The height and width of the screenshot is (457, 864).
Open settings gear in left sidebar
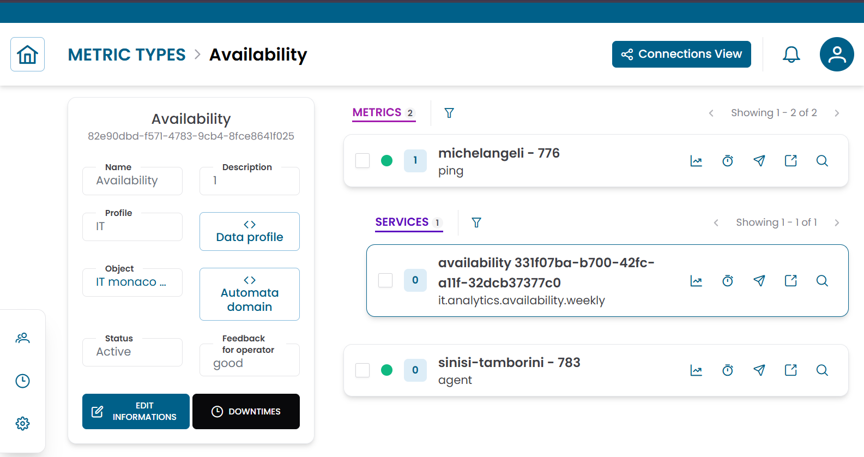pos(22,423)
